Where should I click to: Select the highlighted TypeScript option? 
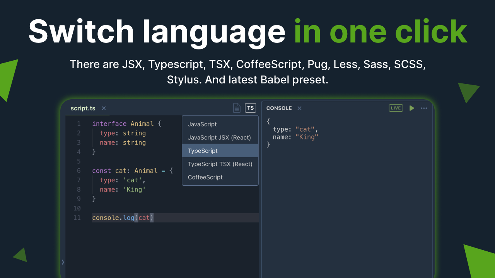pos(203,151)
